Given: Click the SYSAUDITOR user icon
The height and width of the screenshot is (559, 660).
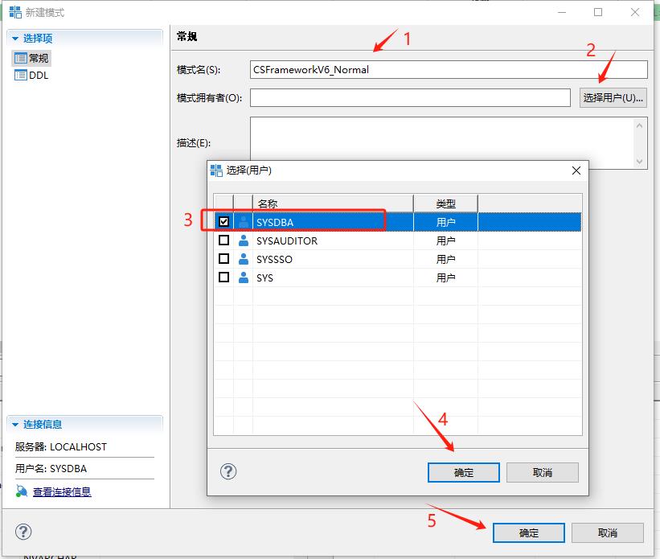Looking at the screenshot, I should (x=244, y=240).
